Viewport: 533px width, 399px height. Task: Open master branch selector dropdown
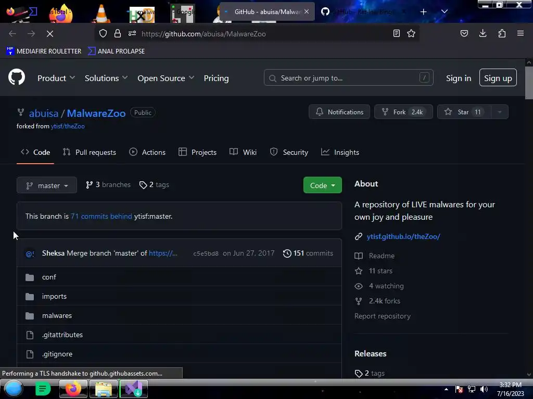tap(46, 185)
